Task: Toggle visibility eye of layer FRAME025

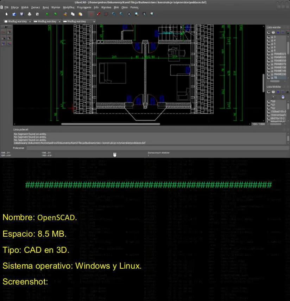Action: (x=269, y=54)
